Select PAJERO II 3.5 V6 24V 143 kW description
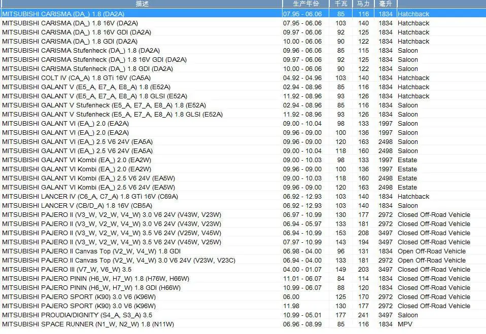Image resolution: width=486 pixels, height=334 pixels. (x=112, y=242)
